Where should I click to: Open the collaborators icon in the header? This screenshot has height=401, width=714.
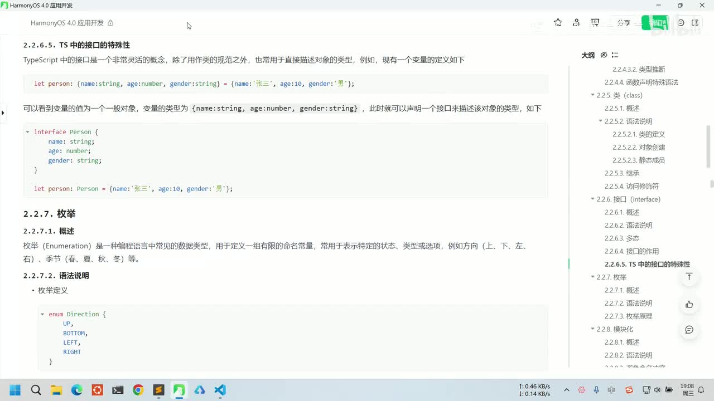coord(576,23)
